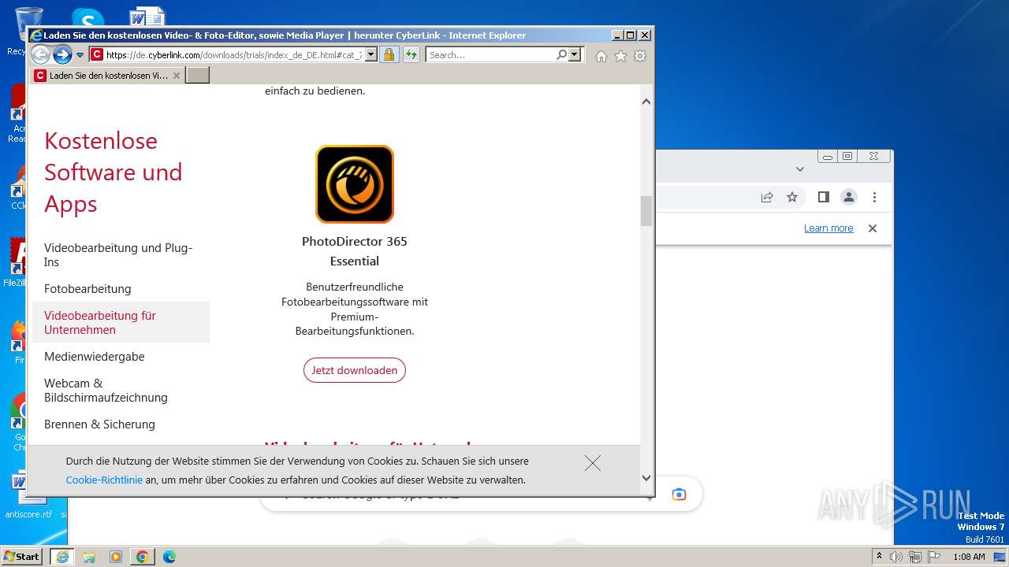Viewport: 1009px width, 567px height.
Task: Click the taskbar clock showing 1:08 AM
Action: tap(969, 557)
